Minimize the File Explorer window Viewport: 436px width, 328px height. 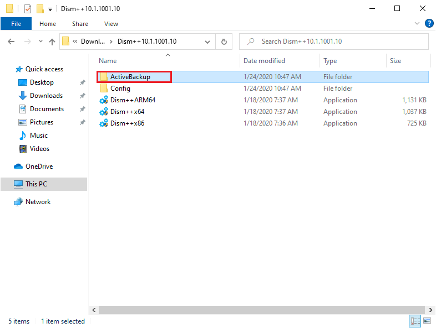click(372, 9)
